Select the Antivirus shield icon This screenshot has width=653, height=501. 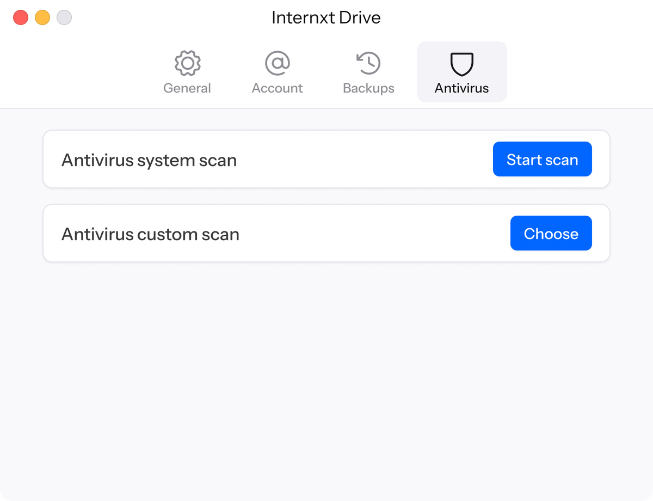[x=461, y=63]
